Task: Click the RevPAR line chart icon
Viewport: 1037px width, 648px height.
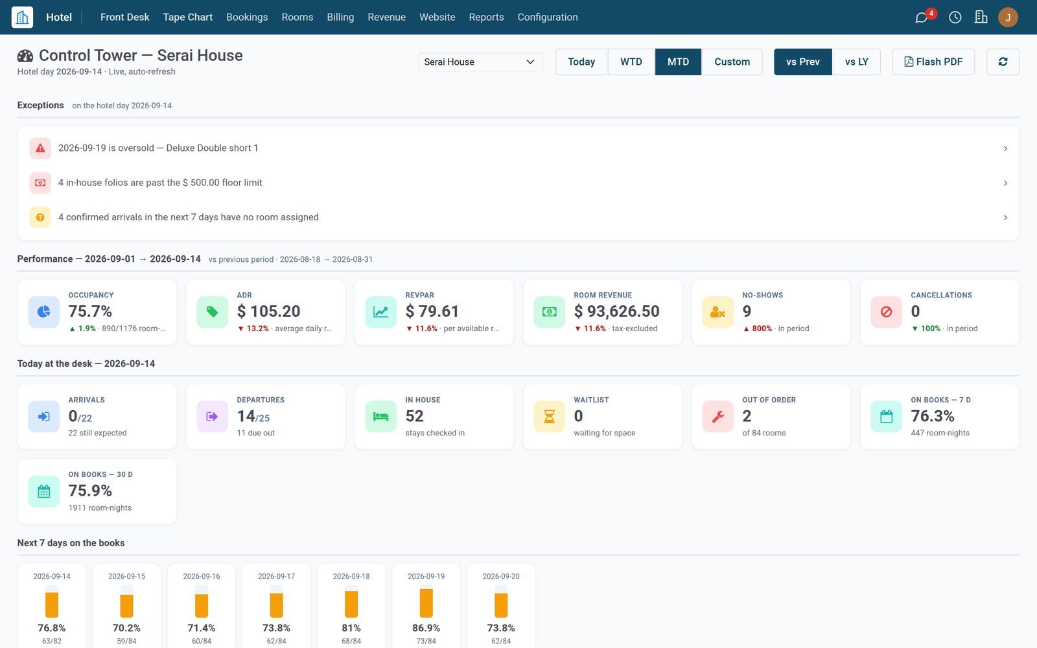Action: click(381, 312)
